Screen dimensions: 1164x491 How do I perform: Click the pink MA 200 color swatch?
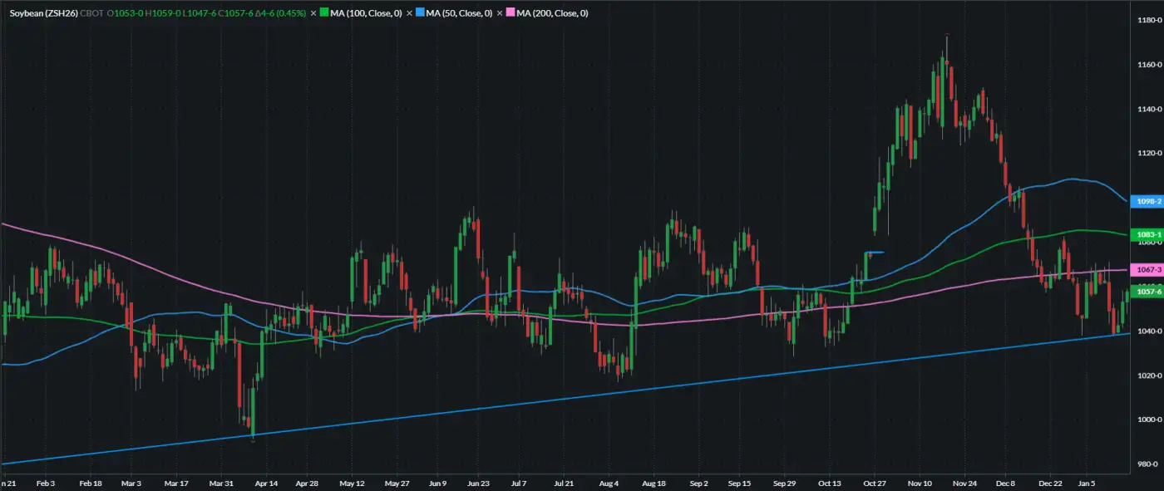511,14
